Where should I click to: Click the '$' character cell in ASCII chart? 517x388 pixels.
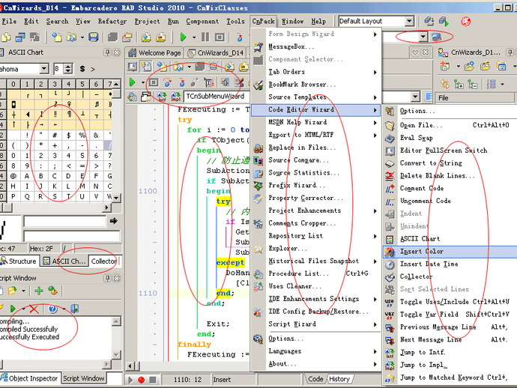68,135
